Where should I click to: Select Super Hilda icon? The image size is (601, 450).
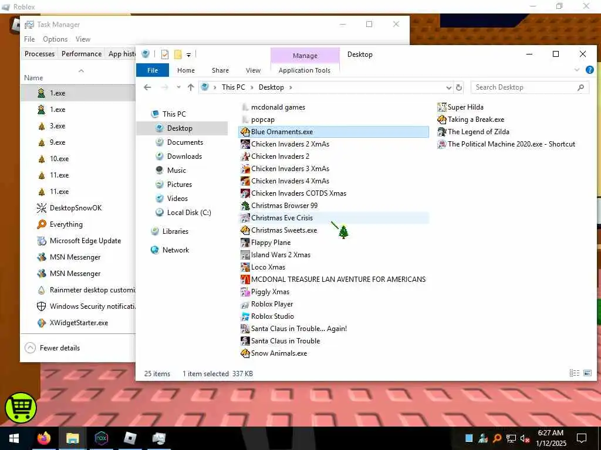pyautogui.click(x=442, y=107)
